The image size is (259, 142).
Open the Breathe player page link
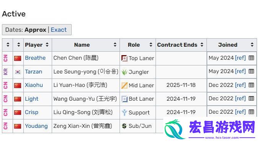point(35,58)
